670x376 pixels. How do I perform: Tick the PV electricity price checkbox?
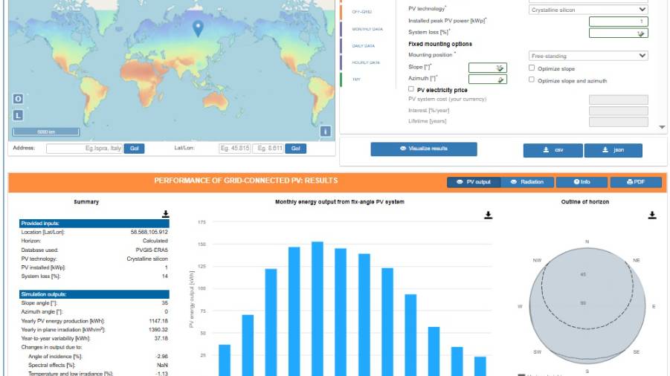pyautogui.click(x=411, y=89)
